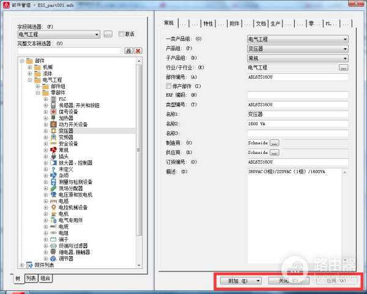Open the 附加 button dropdown arrow

(258, 281)
